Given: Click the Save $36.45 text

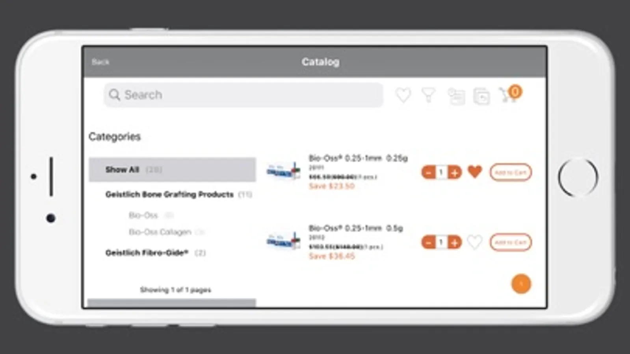Looking at the screenshot, I should point(332,256).
